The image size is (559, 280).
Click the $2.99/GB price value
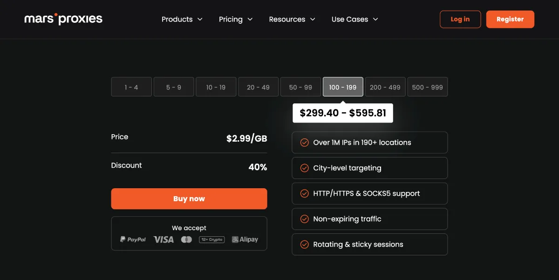[247, 138]
